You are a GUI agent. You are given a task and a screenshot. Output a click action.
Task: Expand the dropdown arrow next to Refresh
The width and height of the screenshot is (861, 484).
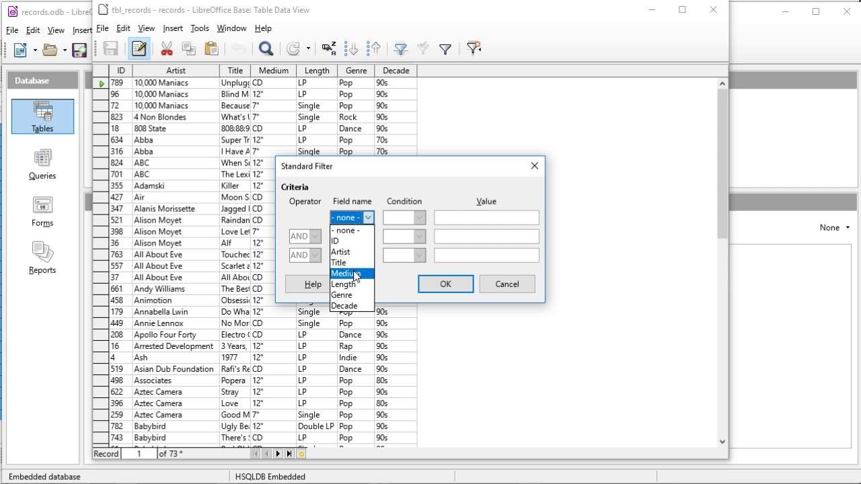pos(307,48)
